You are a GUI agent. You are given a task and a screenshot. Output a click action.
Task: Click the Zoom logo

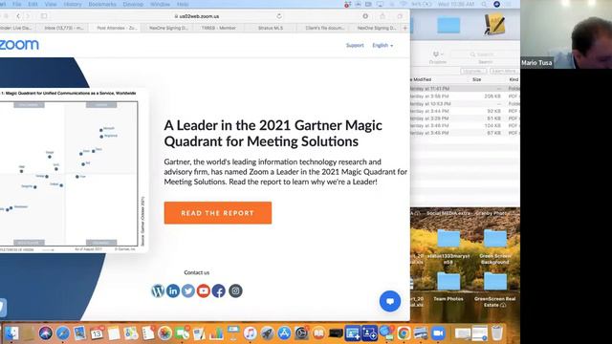(19, 45)
